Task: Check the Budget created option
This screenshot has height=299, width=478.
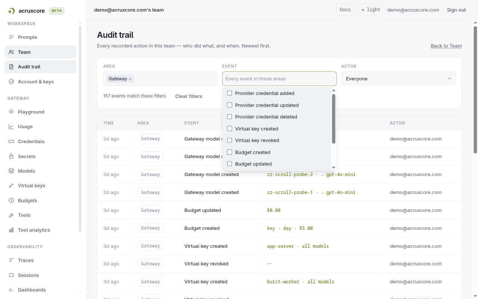Action: pyautogui.click(x=230, y=152)
